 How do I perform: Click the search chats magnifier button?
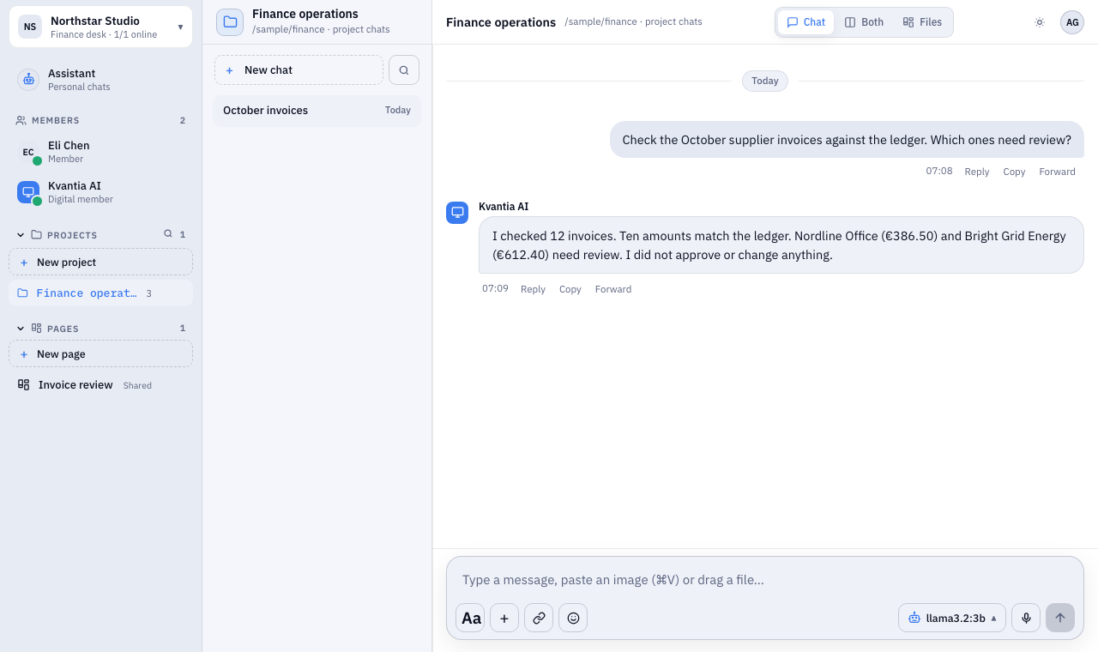404,70
